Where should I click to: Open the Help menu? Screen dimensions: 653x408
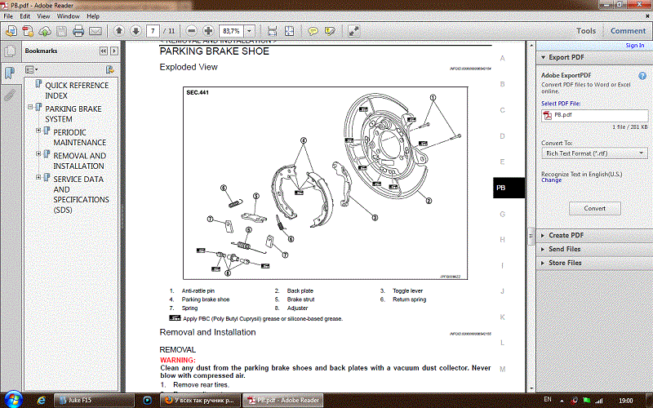pyautogui.click(x=93, y=16)
